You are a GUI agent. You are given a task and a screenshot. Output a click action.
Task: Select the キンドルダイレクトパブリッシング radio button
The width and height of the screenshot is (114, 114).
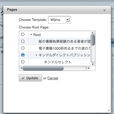click(x=23, y=55)
